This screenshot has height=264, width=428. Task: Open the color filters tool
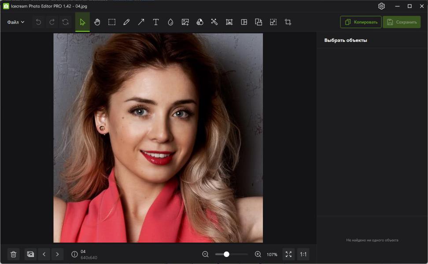point(200,22)
